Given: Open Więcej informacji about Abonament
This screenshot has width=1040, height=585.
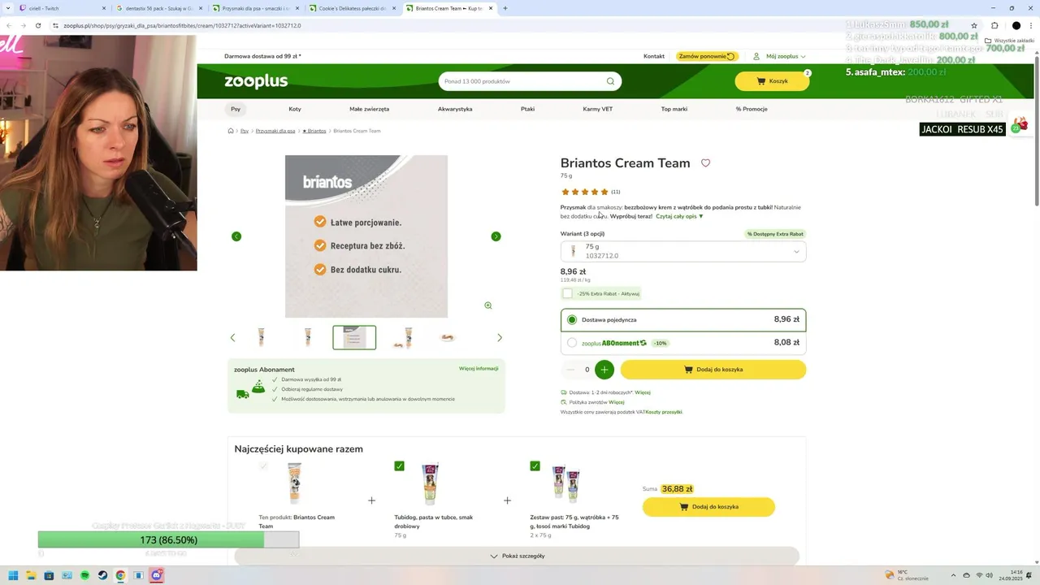Looking at the screenshot, I should coord(479,369).
